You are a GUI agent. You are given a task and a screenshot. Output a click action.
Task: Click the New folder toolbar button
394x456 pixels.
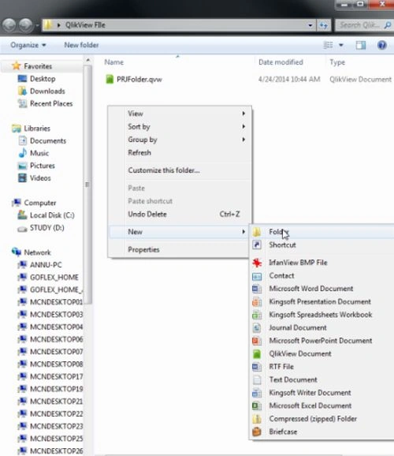point(81,45)
